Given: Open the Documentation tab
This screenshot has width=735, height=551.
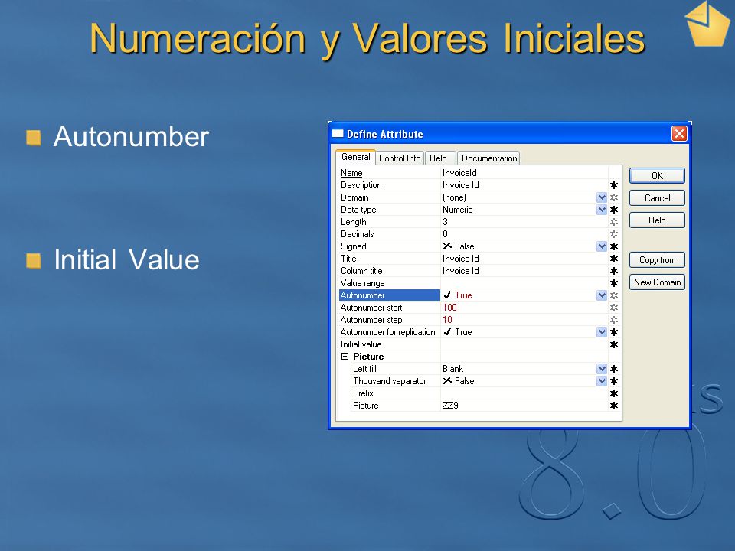Looking at the screenshot, I should pos(489,158).
